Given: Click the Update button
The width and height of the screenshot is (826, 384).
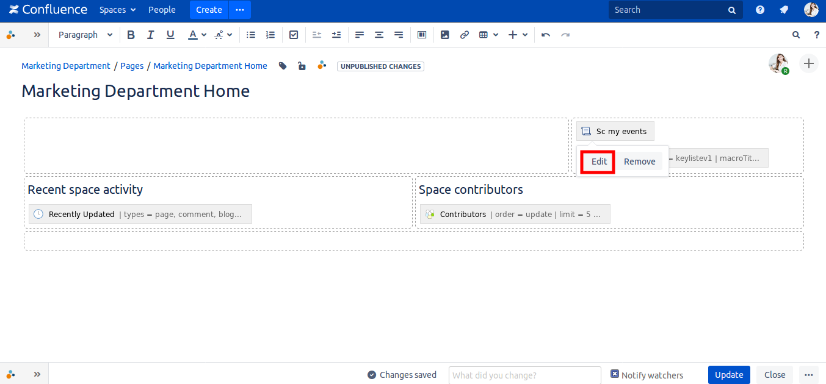Looking at the screenshot, I should (729, 375).
